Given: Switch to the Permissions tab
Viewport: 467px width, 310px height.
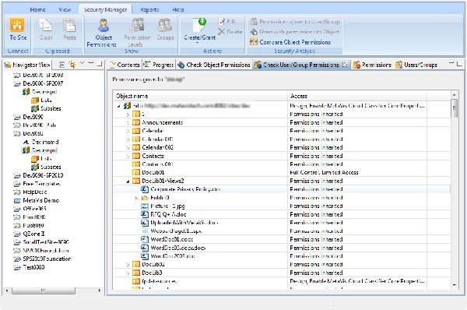Looking at the screenshot, I should [x=372, y=65].
